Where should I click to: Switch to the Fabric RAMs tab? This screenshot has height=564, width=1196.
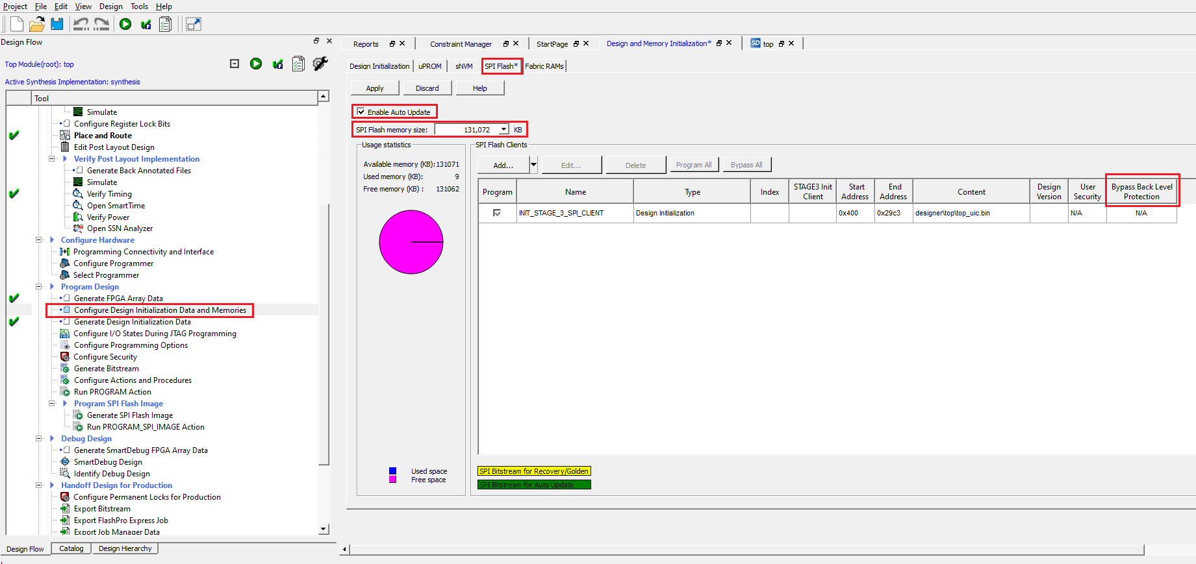(544, 66)
